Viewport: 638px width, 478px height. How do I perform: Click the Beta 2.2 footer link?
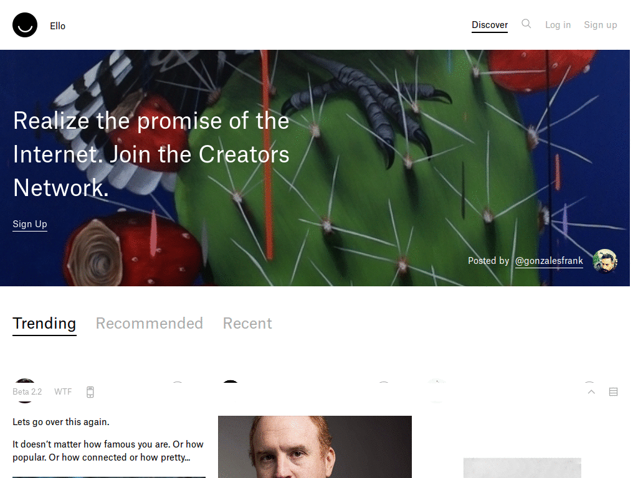27,392
